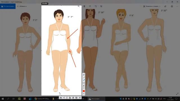
Task: Select the Lightshot rectangle tool
Action: click(x=84, y=83)
